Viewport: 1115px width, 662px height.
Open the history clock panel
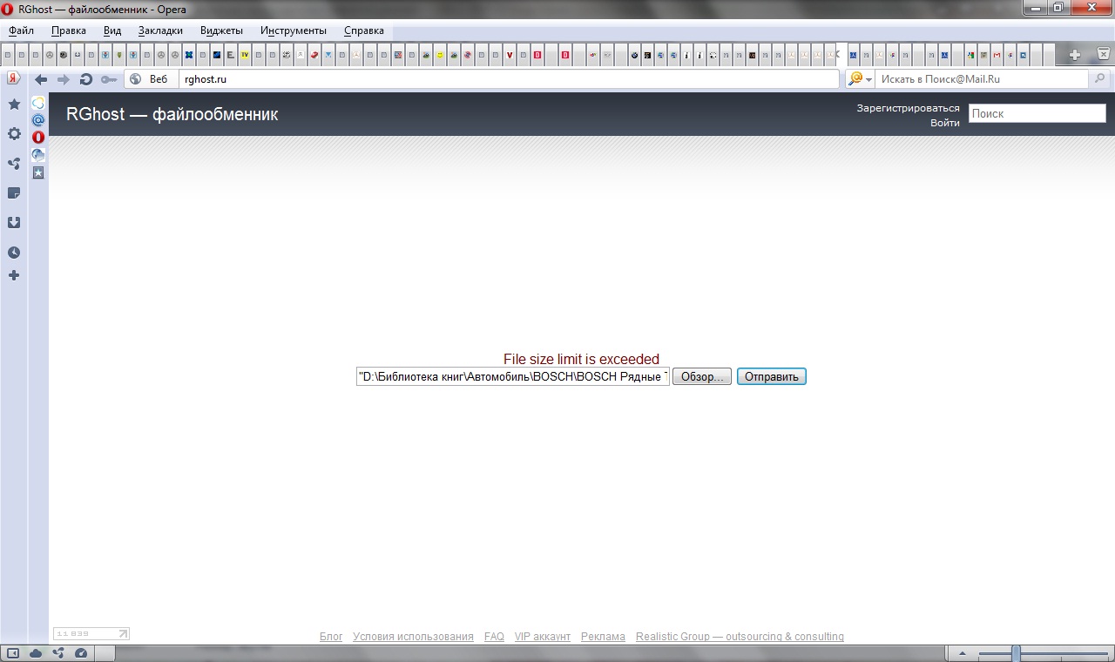(x=14, y=253)
